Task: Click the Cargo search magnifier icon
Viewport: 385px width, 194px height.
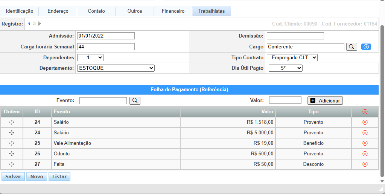Action: [351, 47]
